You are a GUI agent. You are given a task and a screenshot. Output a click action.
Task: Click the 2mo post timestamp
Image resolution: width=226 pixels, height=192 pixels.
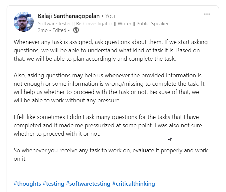[x=42, y=30]
